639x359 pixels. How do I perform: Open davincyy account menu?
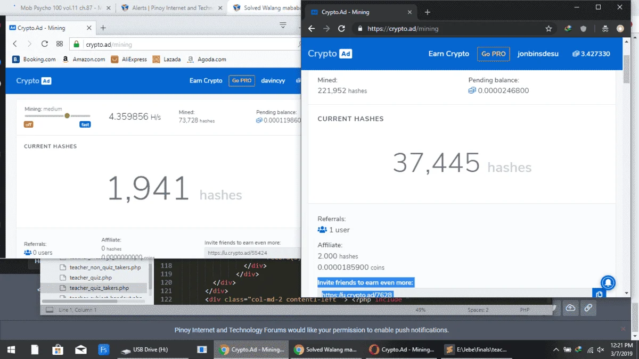273,81
